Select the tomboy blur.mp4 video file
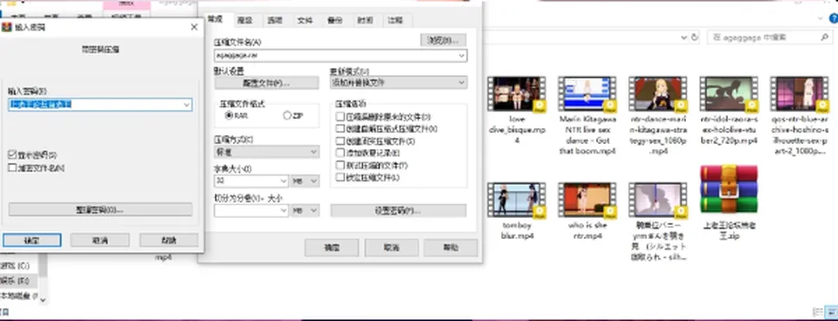This screenshot has height=321, width=838. pyautogui.click(x=517, y=211)
